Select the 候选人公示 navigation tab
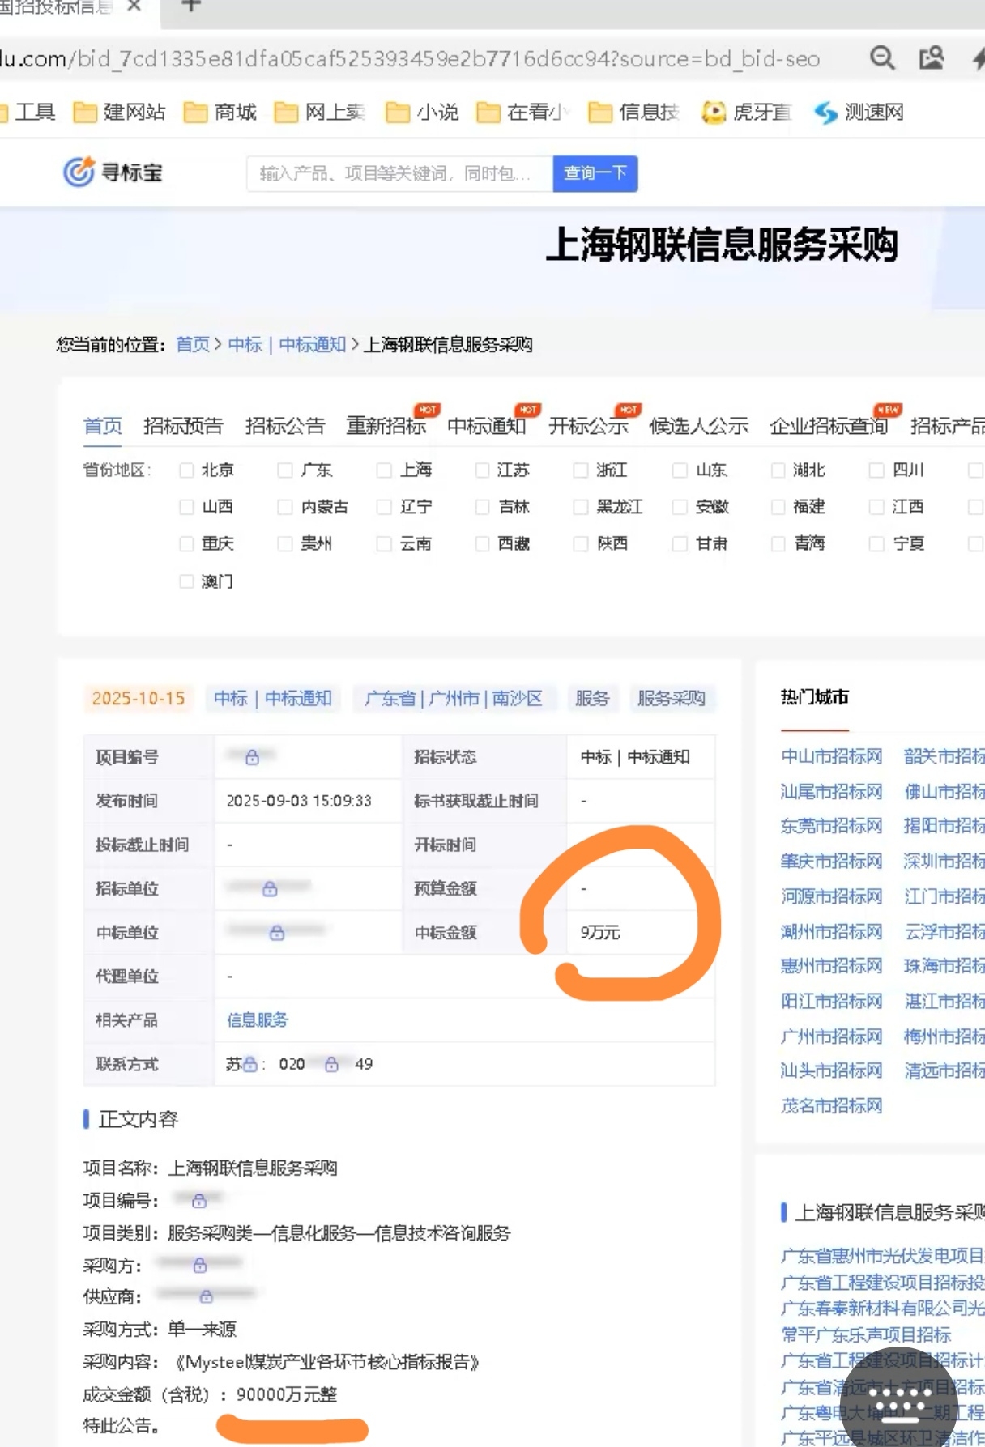 point(699,425)
